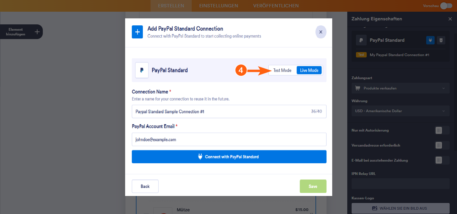
Task: Open the Währung dropdown showing USD
Action: click(400, 111)
